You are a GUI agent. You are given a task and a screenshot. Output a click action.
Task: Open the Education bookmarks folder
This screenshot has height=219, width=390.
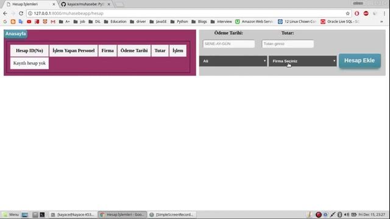[x=115, y=22]
